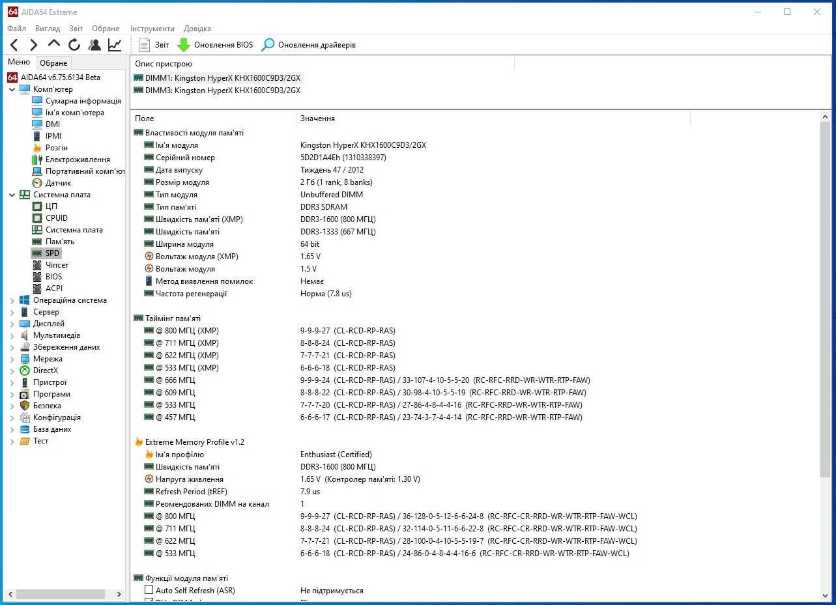Expand the DirectX tree node
This screenshot has width=836, height=605.
click(x=12, y=371)
